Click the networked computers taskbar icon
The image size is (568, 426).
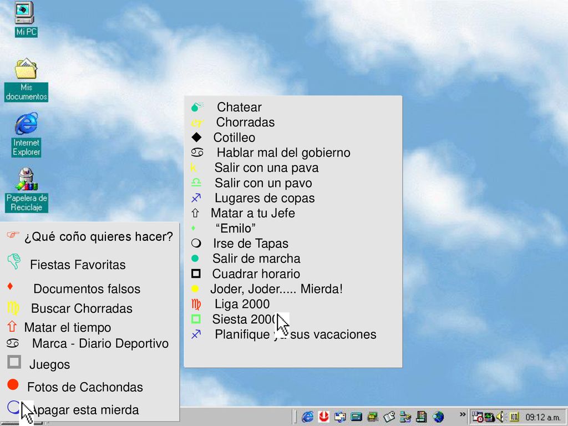coord(405,417)
